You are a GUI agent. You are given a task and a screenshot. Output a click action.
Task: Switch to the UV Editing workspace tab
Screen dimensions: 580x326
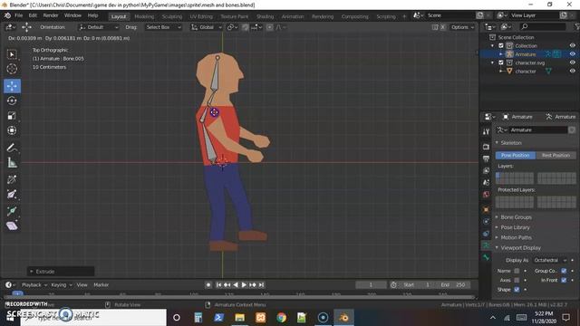201,16
